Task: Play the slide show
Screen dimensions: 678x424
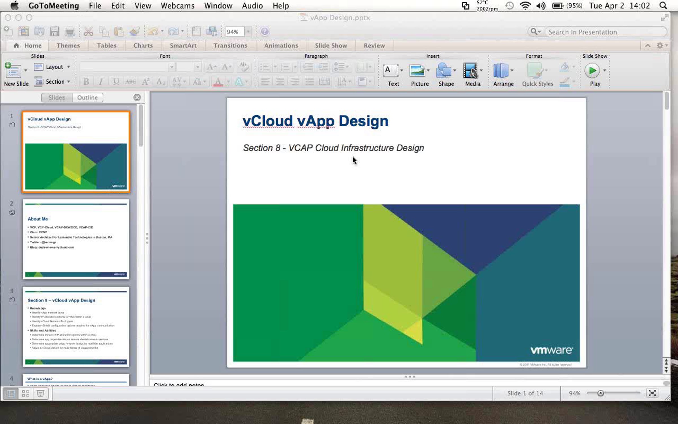Action: tap(592, 70)
